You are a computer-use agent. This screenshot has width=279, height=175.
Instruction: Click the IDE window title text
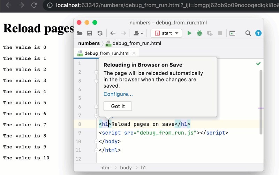click(168, 23)
